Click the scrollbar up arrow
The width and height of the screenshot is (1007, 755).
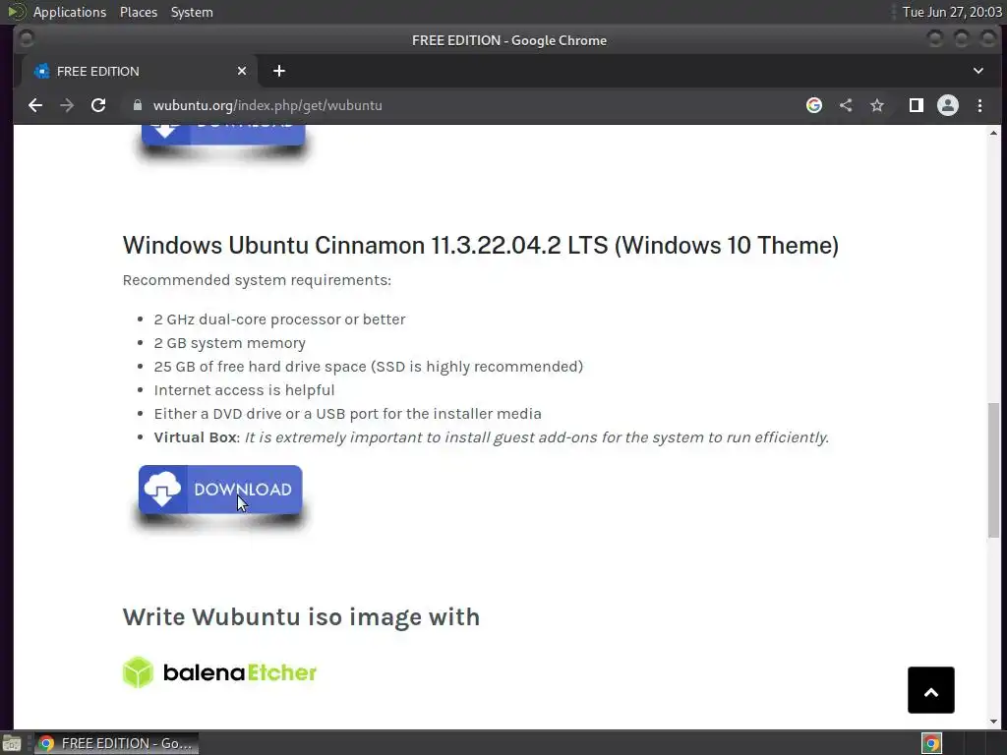[x=993, y=133]
